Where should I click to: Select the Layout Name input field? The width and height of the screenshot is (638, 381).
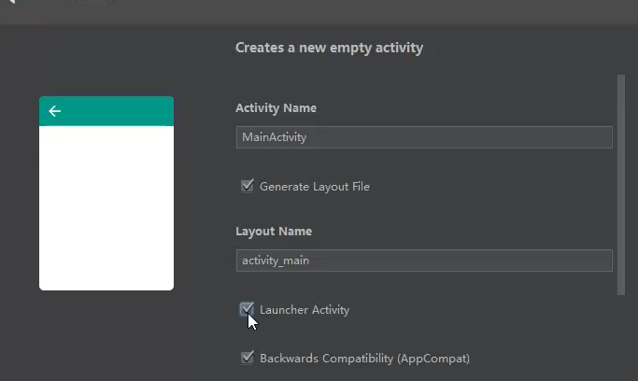424,261
